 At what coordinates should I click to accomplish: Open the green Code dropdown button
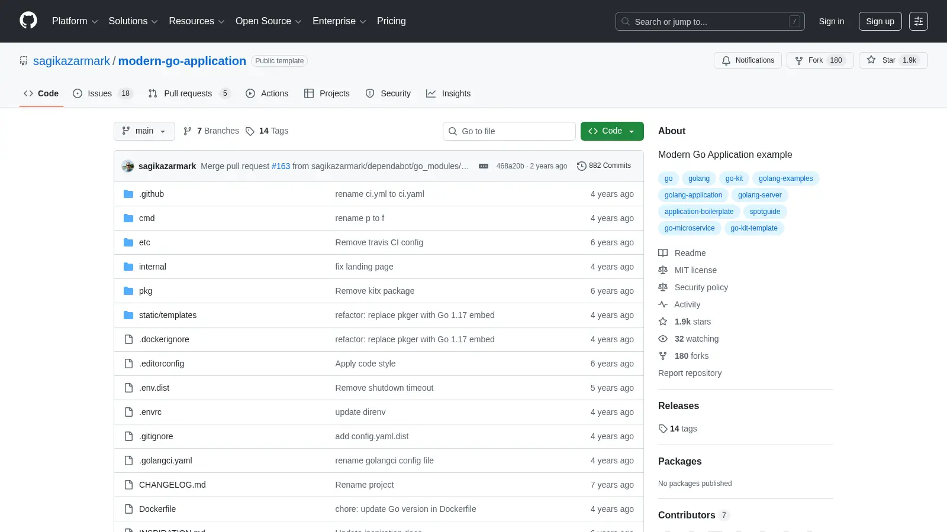[x=612, y=131]
